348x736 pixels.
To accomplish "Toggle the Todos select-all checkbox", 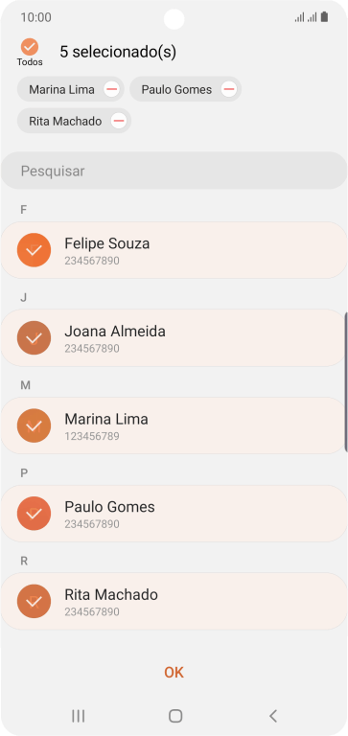I will pos(30,47).
